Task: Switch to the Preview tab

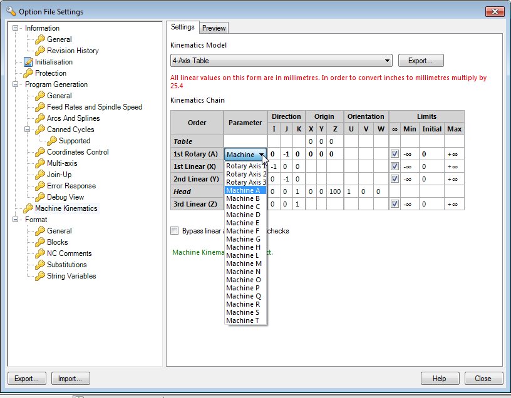Action: pyautogui.click(x=214, y=28)
